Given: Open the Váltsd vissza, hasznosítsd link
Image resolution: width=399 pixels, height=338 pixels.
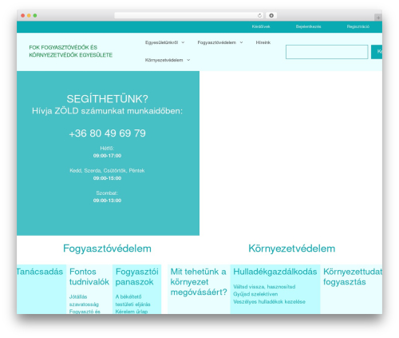Looking at the screenshot, I should (264, 287).
